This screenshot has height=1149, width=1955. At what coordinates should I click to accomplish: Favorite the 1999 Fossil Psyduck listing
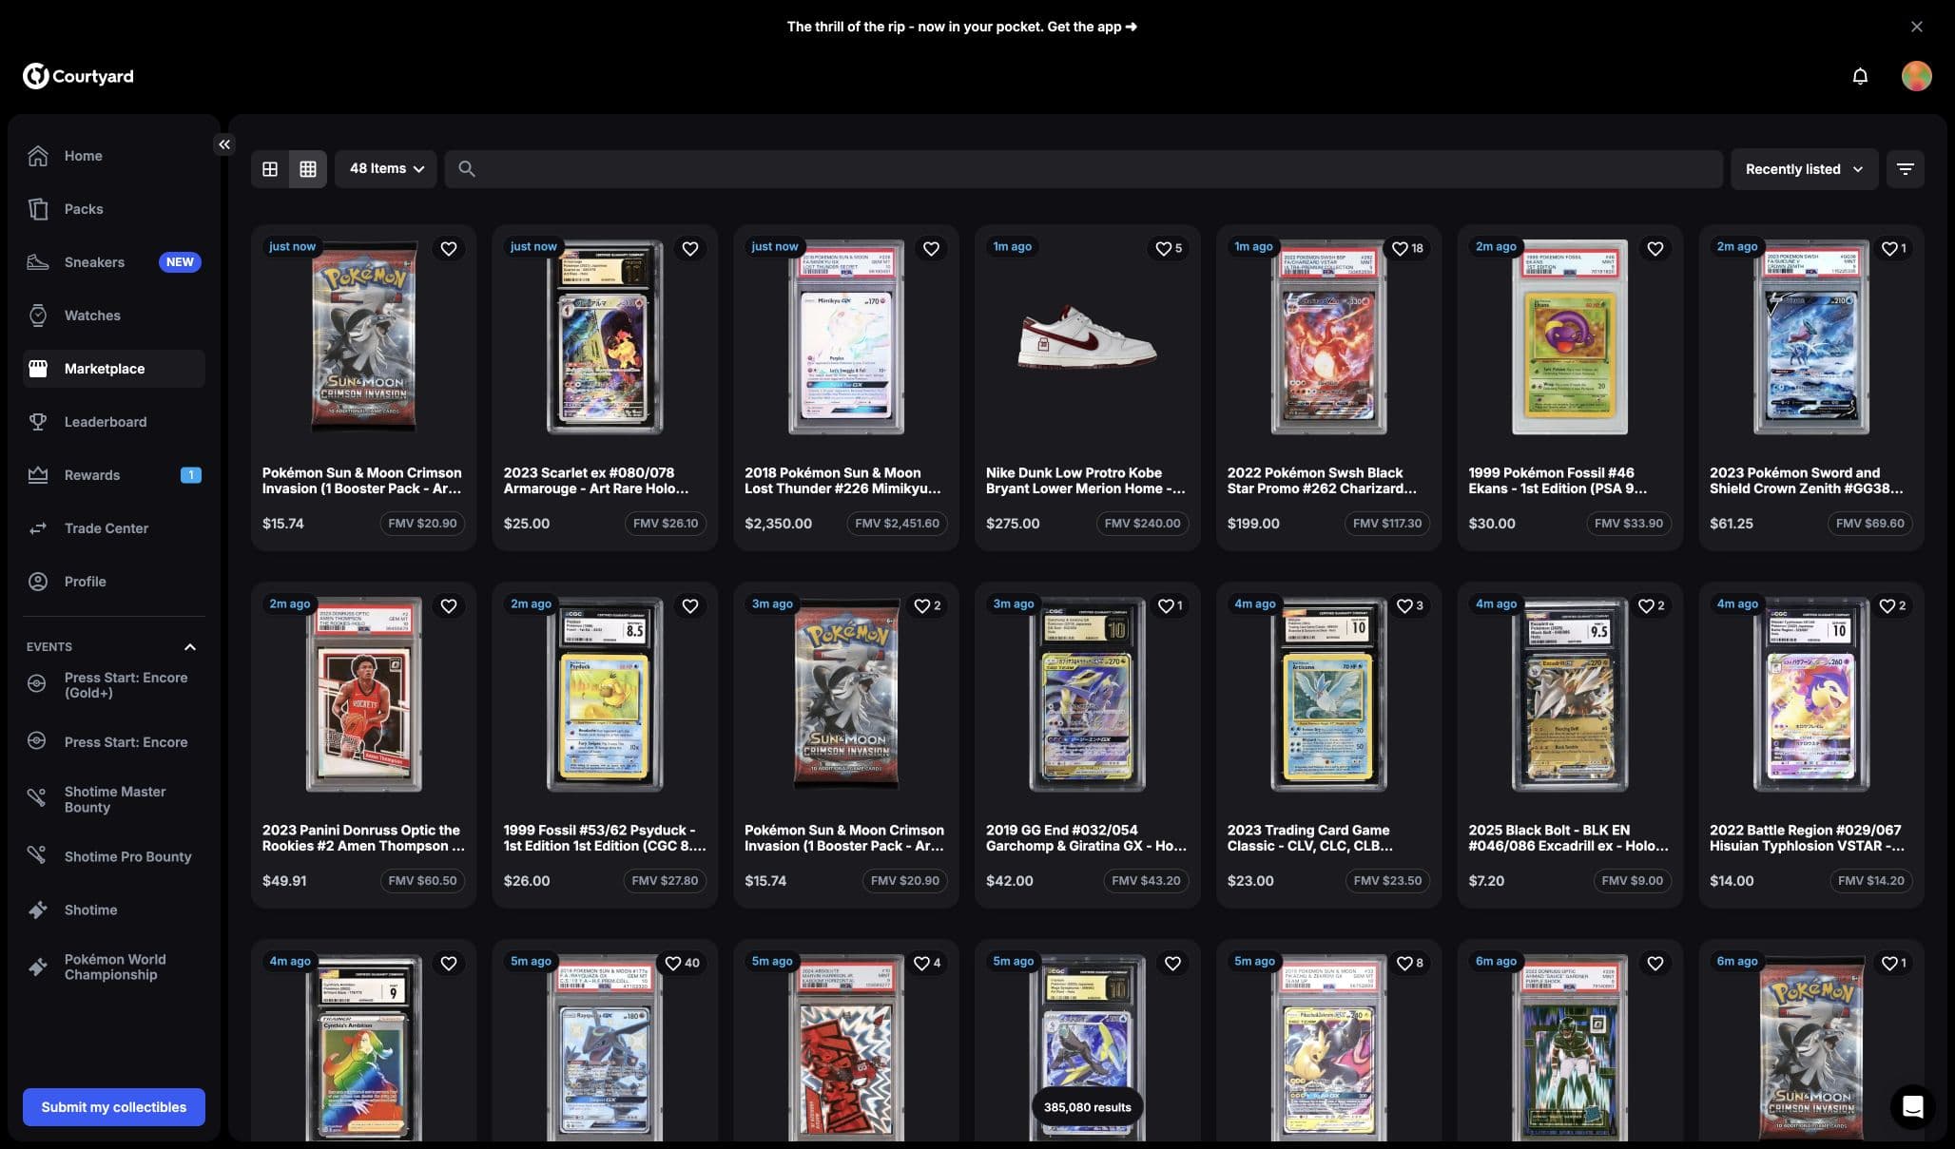pos(690,605)
